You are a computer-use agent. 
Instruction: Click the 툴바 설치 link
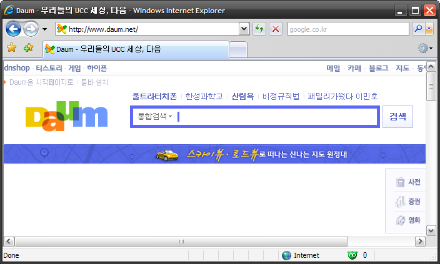coord(94,82)
